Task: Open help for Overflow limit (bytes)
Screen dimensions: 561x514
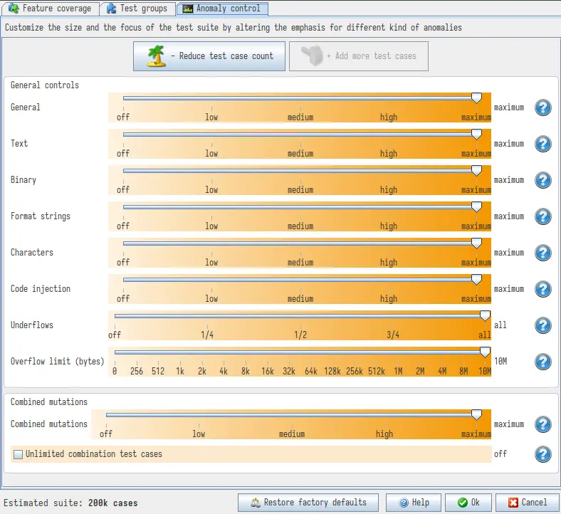Action: [x=542, y=362]
